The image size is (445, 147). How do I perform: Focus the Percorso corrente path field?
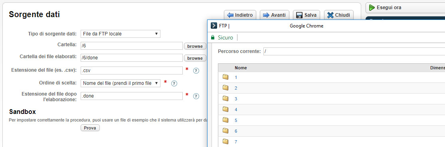click(x=354, y=51)
